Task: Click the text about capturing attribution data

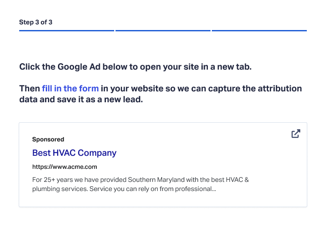Action: click(160, 94)
